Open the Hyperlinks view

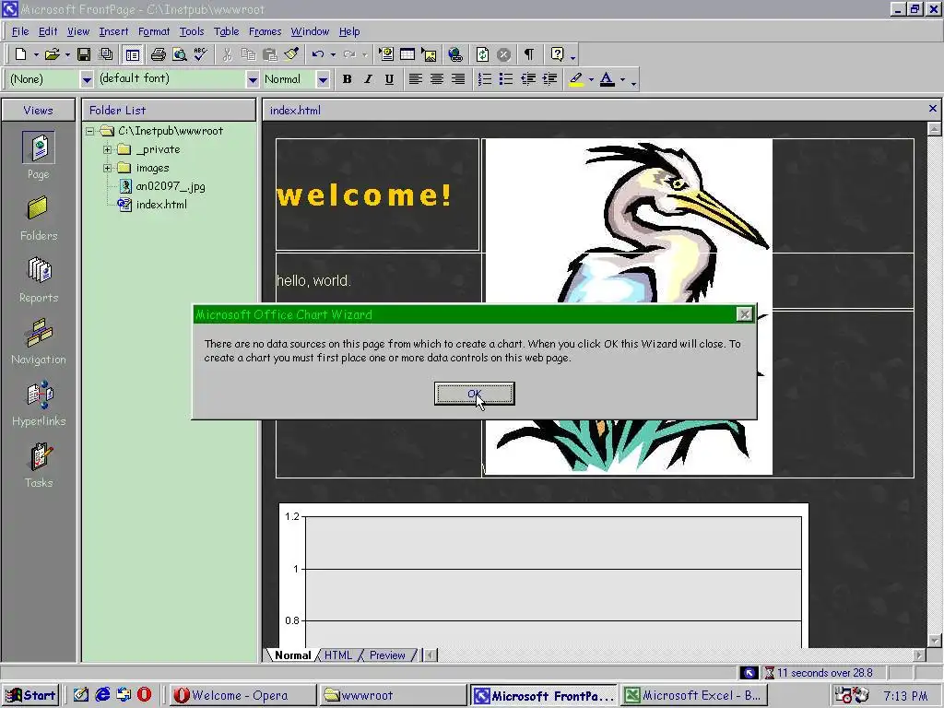(x=39, y=404)
